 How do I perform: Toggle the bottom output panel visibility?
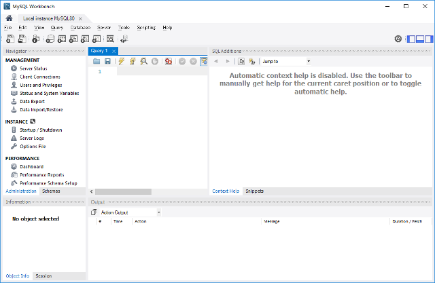(x=419, y=39)
